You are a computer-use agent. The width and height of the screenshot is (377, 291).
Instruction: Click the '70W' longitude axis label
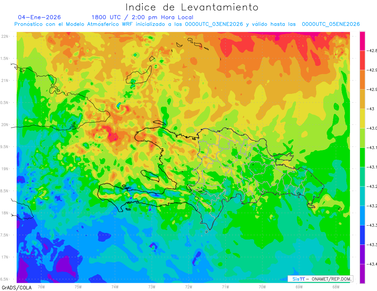pyautogui.click(x=262, y=287)
